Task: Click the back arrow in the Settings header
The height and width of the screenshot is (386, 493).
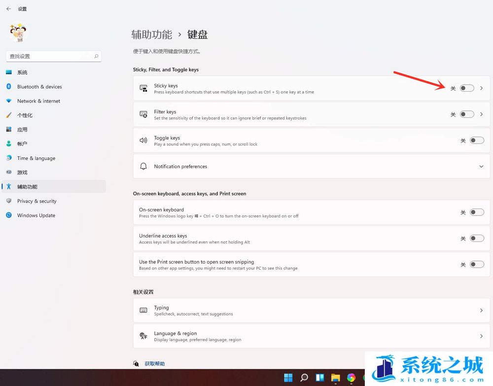Action: pos(8,9)
